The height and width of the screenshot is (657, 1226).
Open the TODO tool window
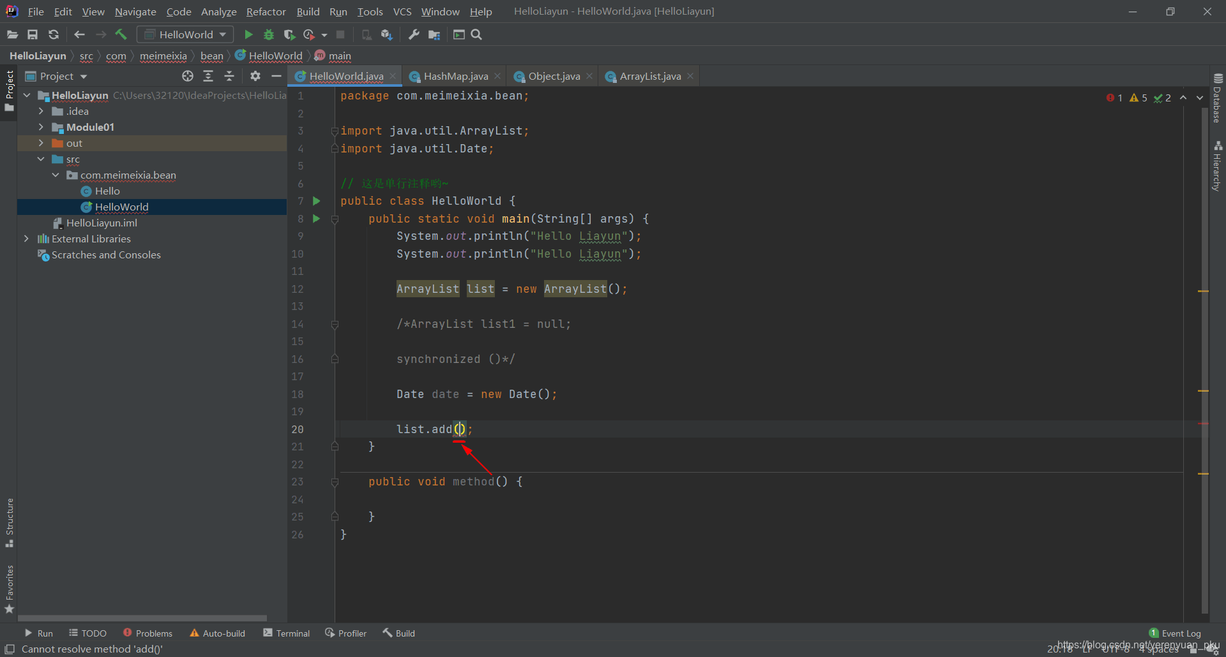tap(87, 633)
